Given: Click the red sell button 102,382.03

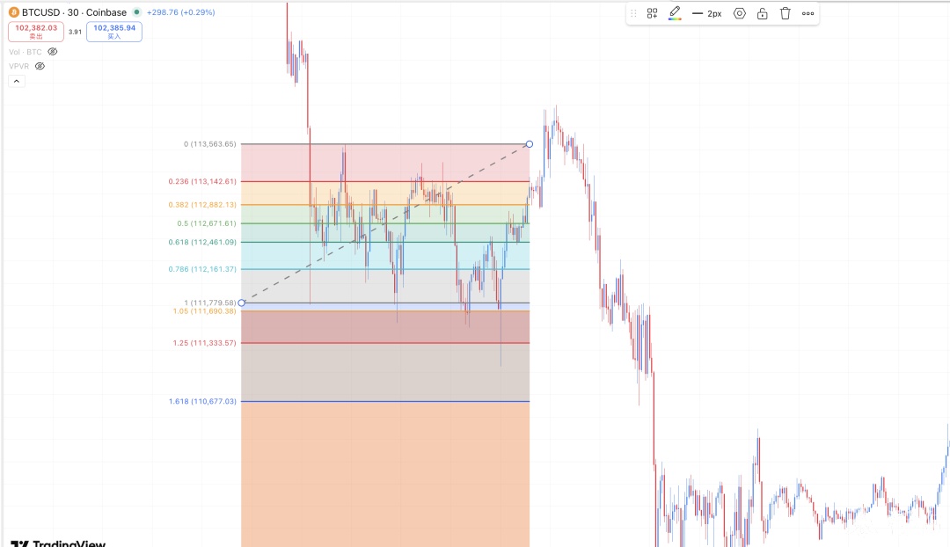Looking at the screenshot, I should (36, 32).
